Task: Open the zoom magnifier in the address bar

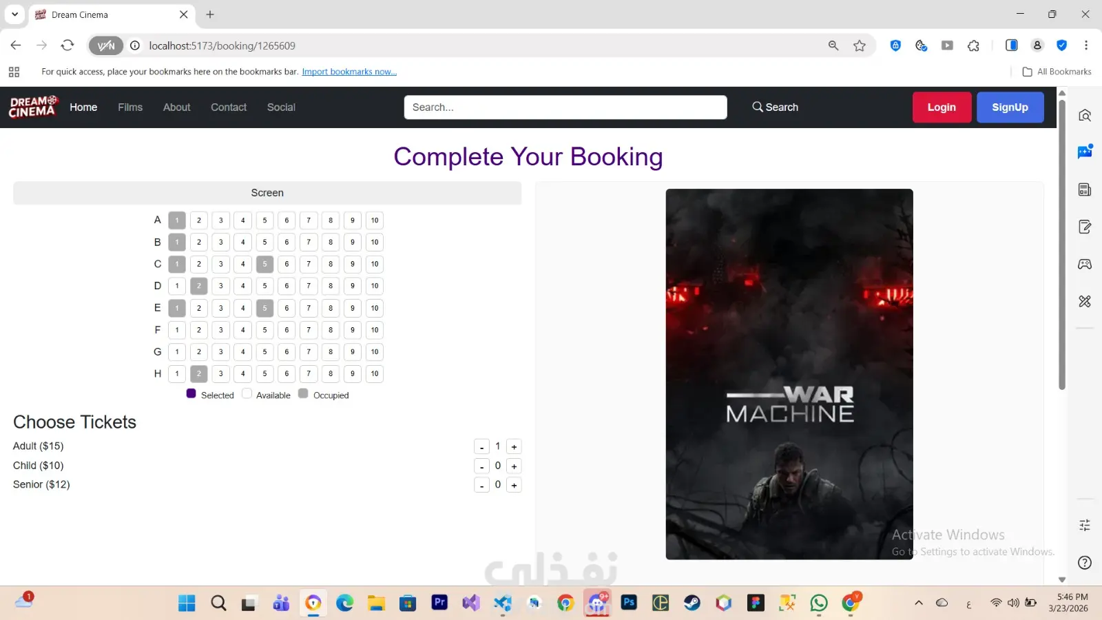Action: point(833,45)
